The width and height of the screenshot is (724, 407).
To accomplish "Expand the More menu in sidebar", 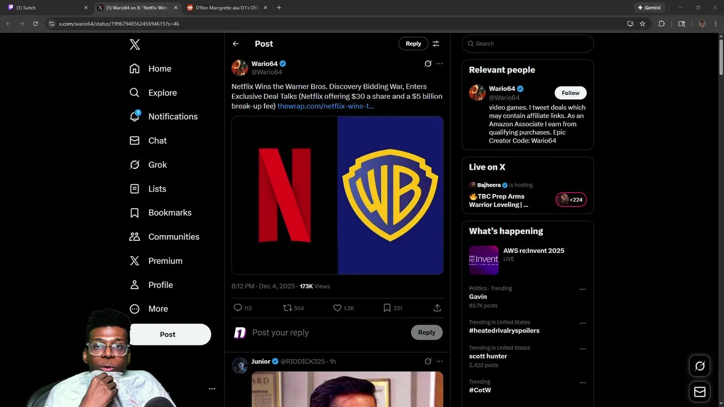I will (149, 309).
